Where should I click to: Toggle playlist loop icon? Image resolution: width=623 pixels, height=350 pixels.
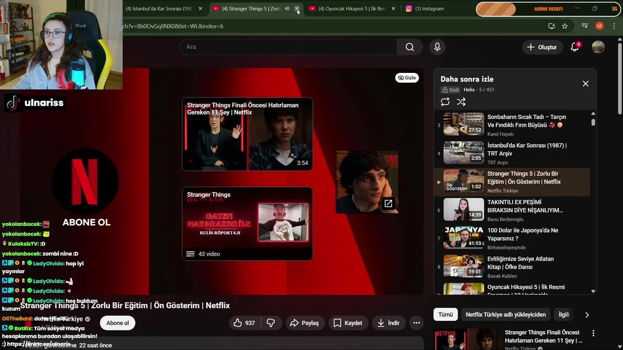click(x=445, y=102)
